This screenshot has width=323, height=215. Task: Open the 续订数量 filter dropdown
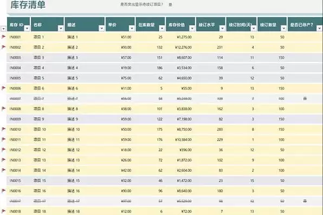[284, 28]
